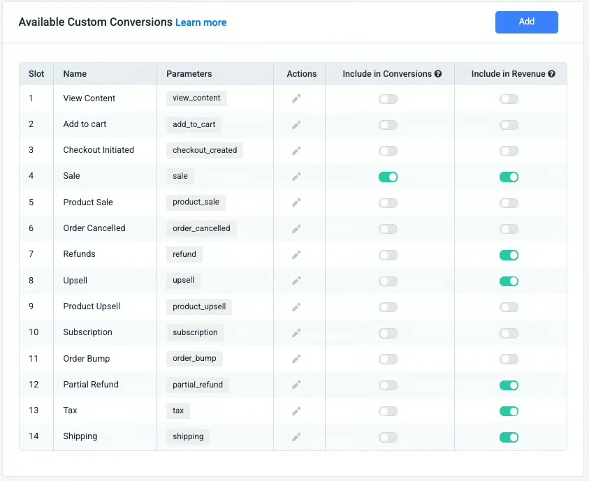Enable Partial Refund in conversions
Image resolution: width=589 pixels, height=481 pixels.
(388, 385)
